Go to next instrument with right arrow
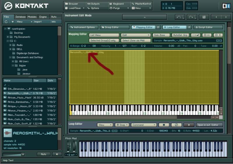Image resolution: width=233 pixels, height=164 pixels. point(226,17)
